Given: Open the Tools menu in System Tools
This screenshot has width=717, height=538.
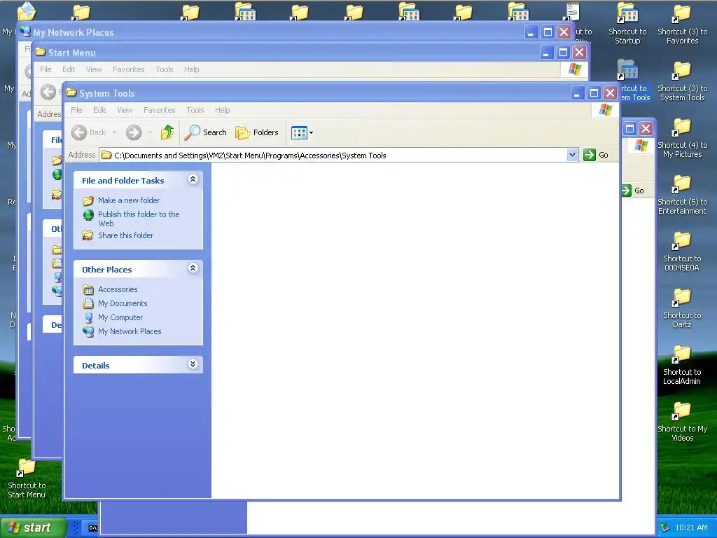Looking at the screenshot, I should [195, 110].
